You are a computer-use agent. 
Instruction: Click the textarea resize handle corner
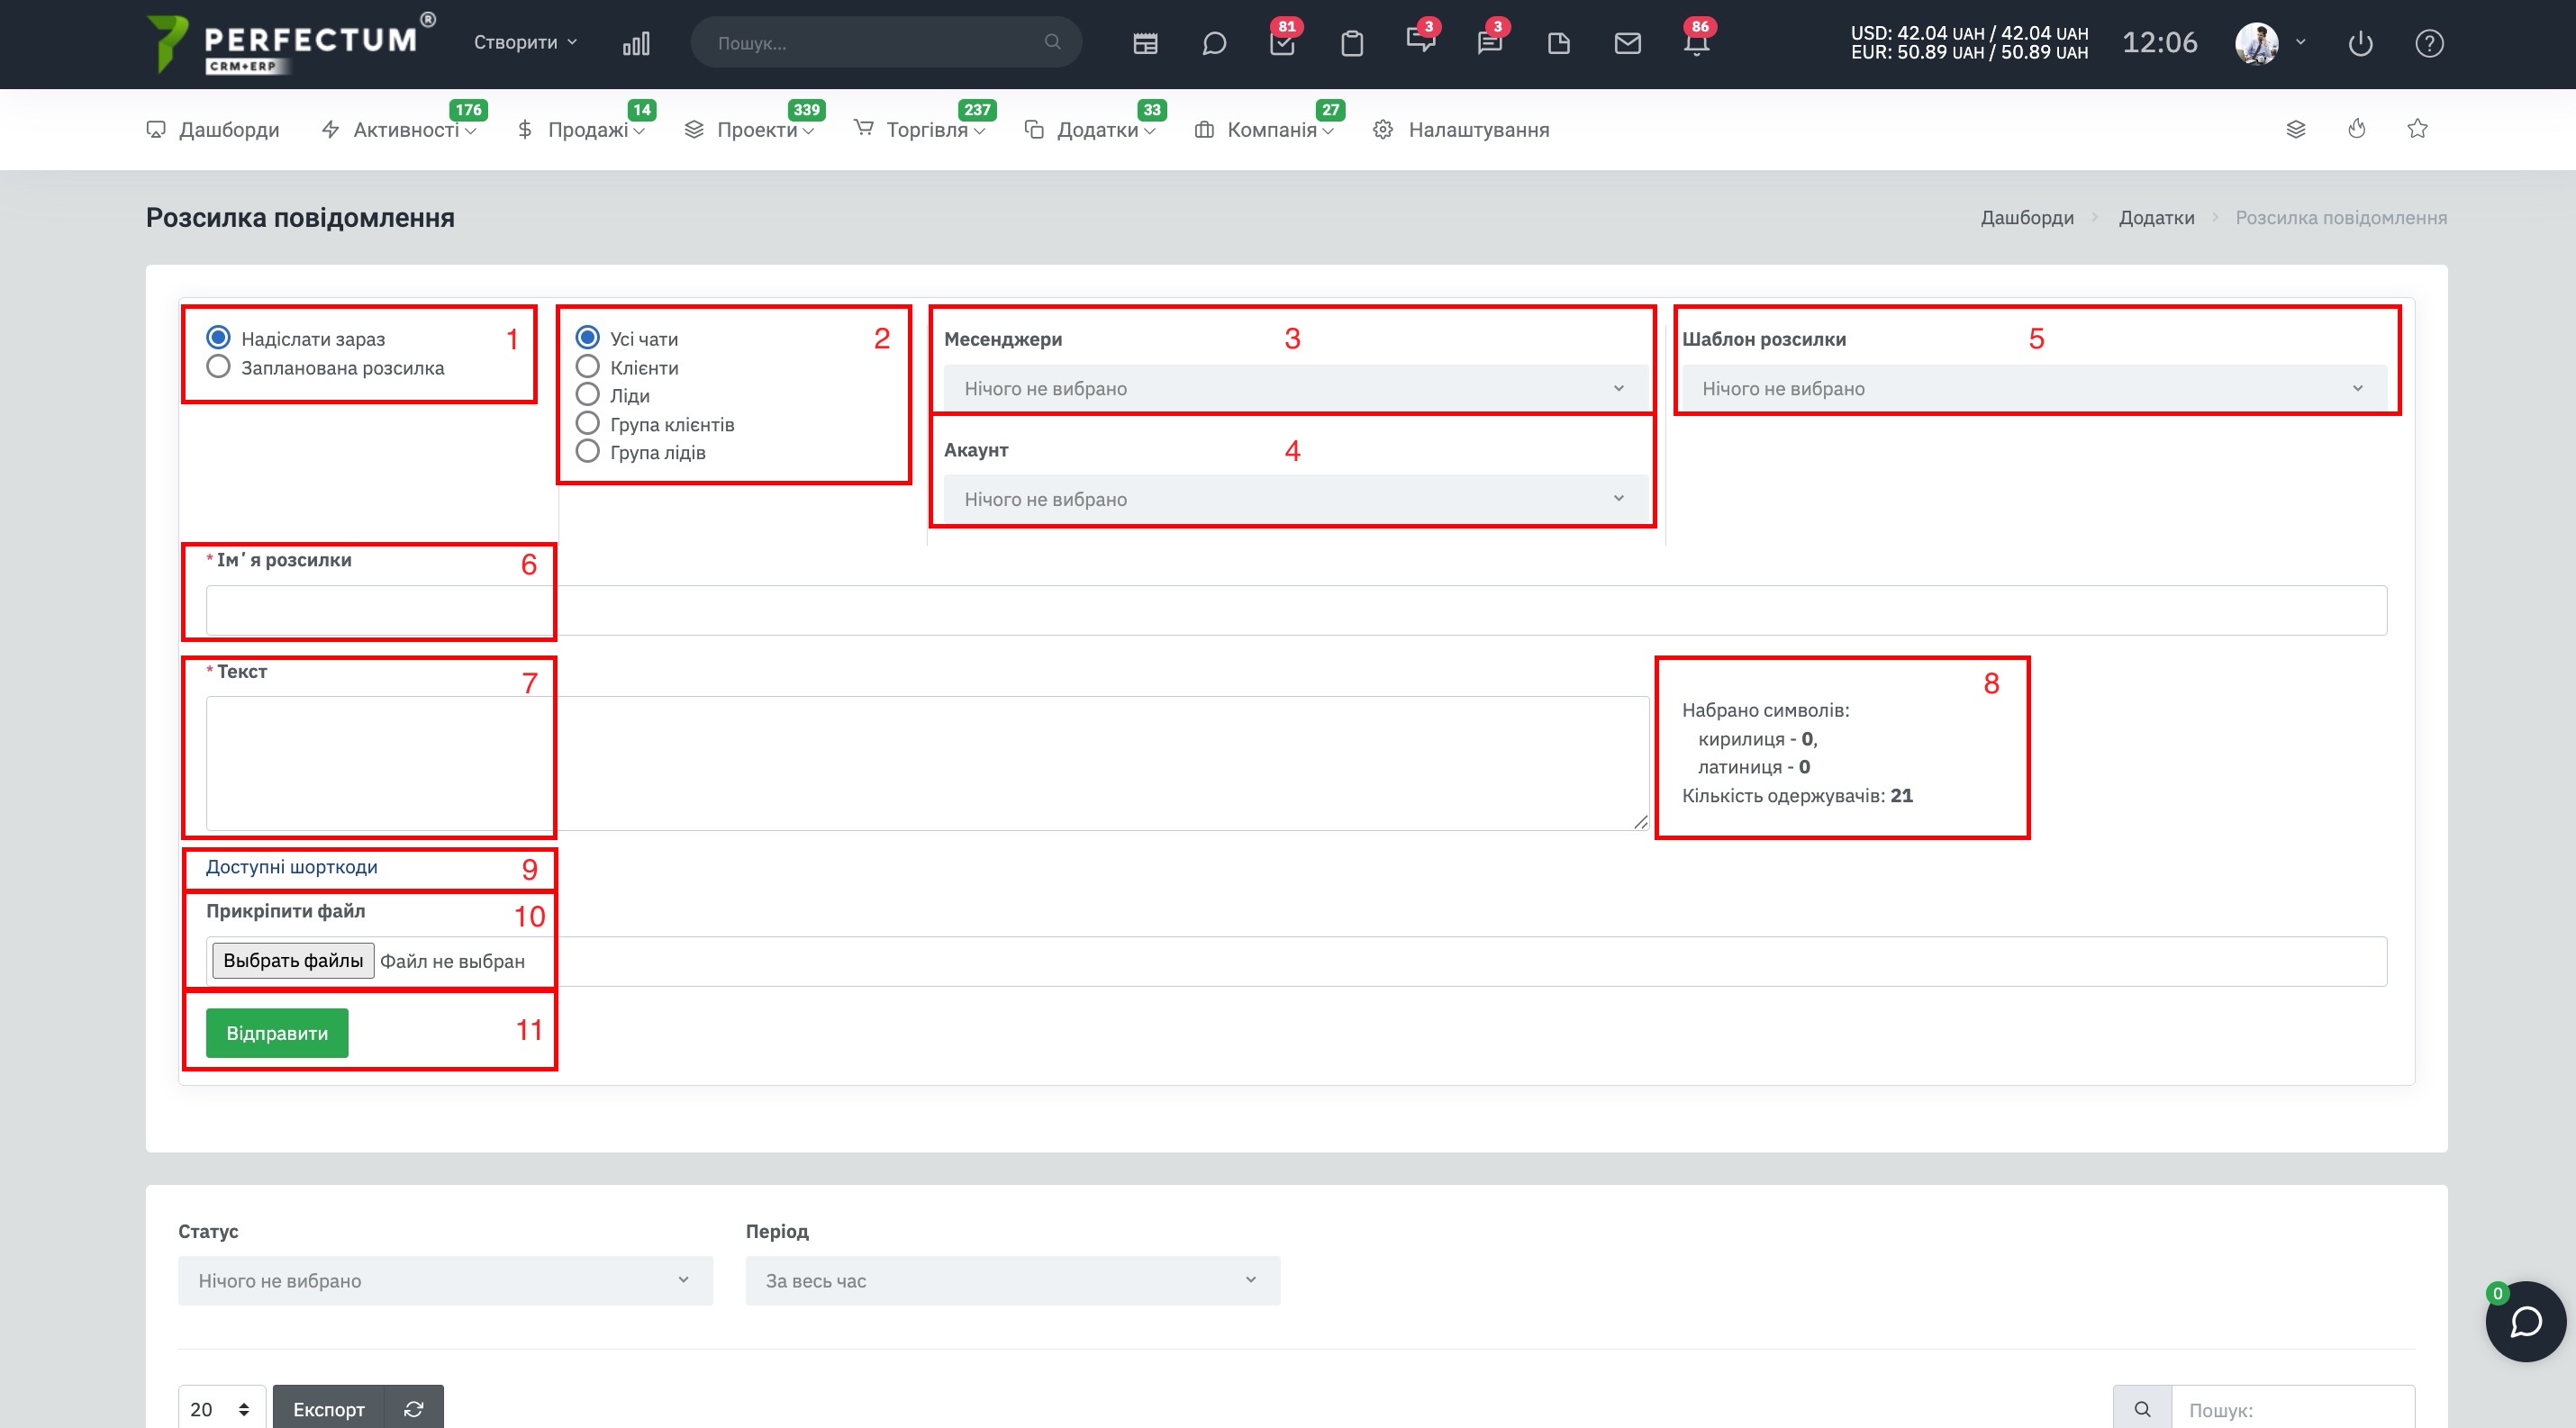point(1640,821)
